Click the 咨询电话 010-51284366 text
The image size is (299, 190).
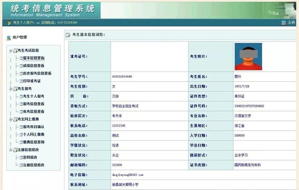(59, 23)
